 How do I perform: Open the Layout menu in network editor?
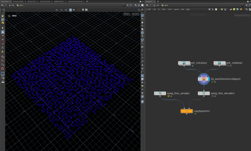click(176, 9)
